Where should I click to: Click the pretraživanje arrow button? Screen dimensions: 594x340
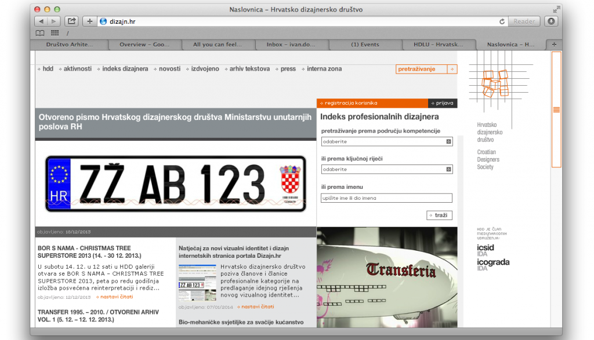[x=452, y=69]
